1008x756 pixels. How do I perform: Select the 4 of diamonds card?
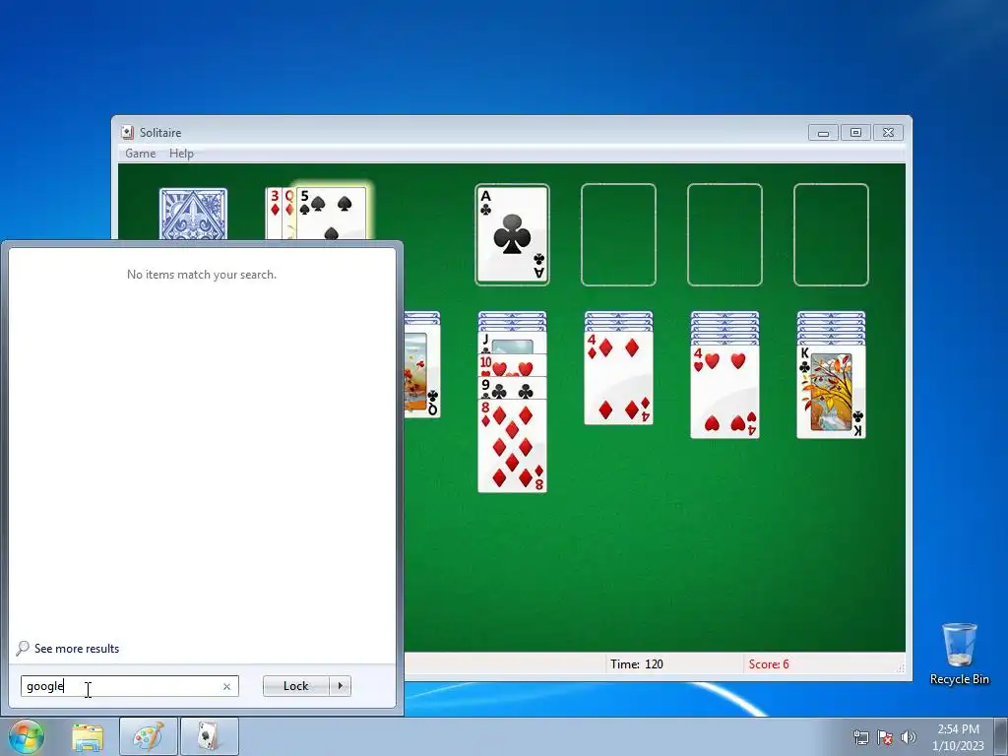coord(618,378)
